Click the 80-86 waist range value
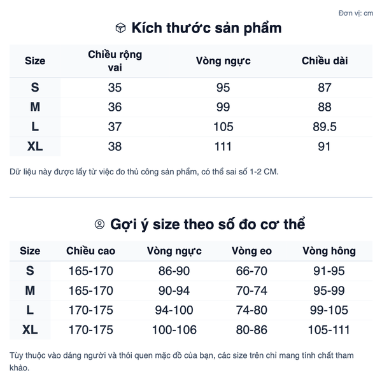 pos(251,330)
